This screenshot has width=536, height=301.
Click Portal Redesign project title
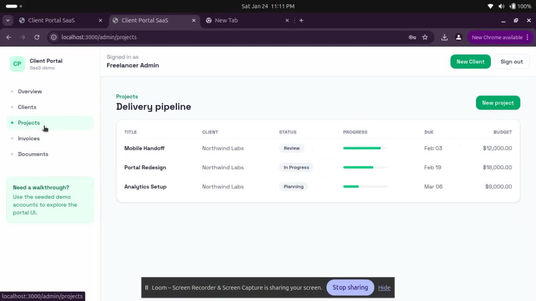coord(145,168)
